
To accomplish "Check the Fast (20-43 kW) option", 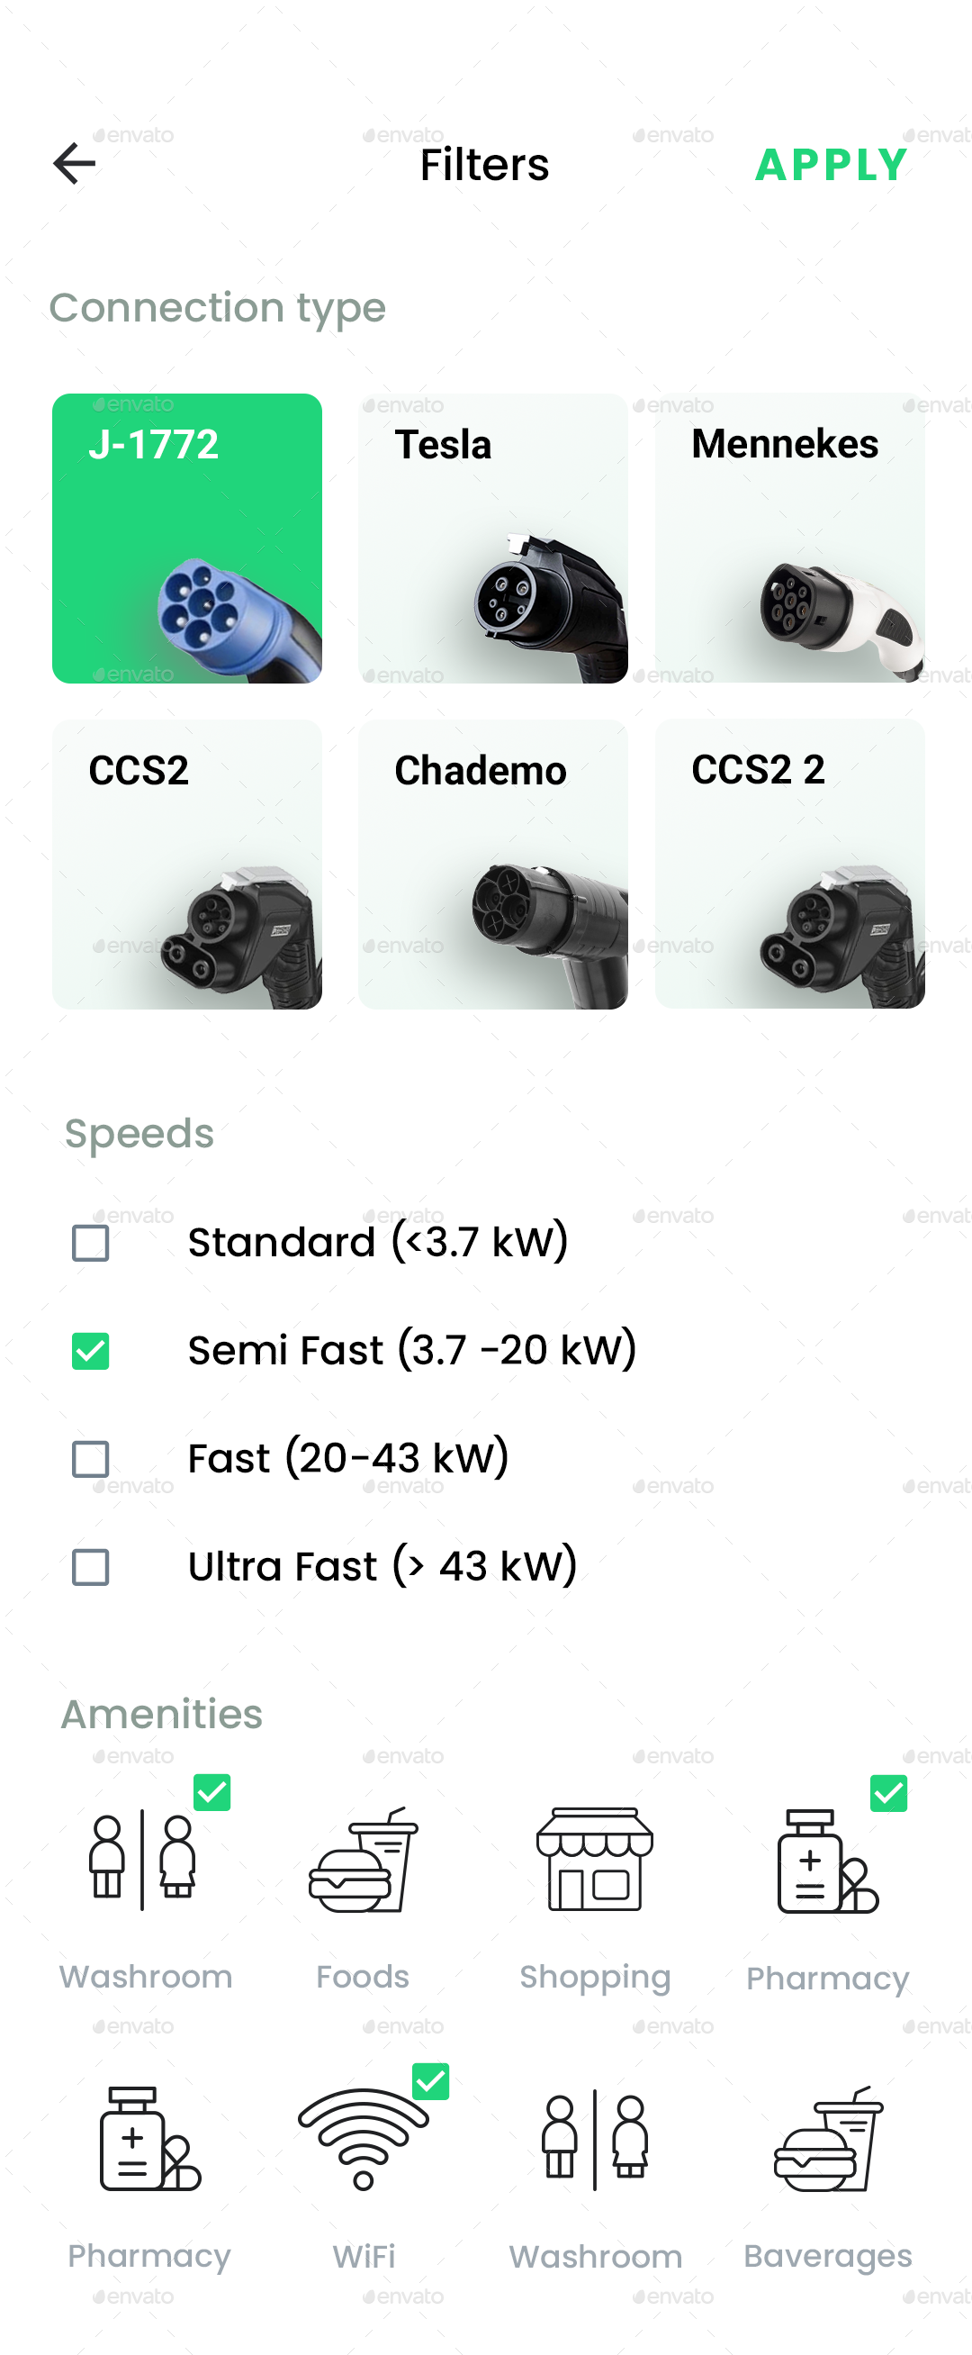I will click(x=90, y=1459).
